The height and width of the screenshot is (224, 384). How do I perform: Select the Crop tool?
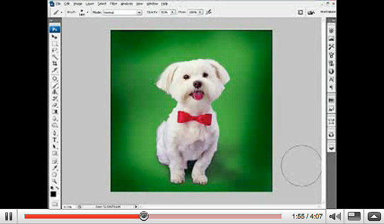55,63
